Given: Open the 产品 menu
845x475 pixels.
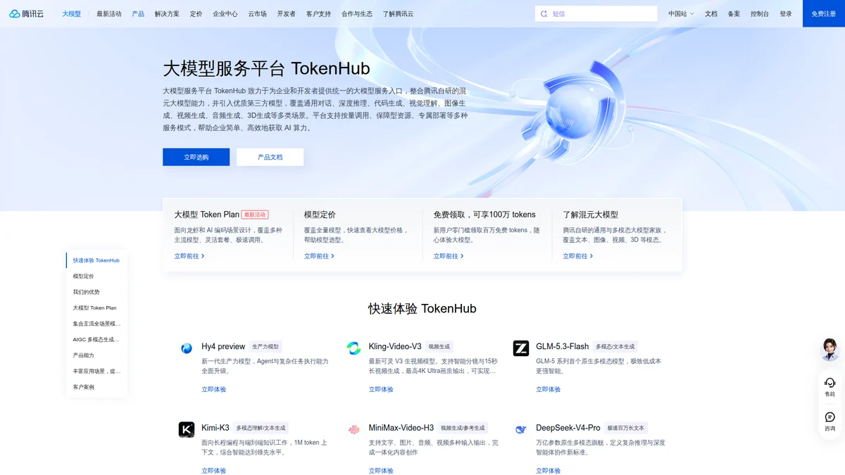Looking at the screenshot, I should click(x=138, y=13).
